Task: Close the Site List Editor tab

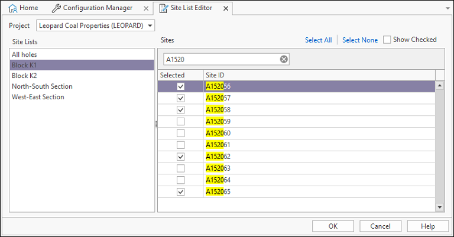Action: [x=226, y=9]
